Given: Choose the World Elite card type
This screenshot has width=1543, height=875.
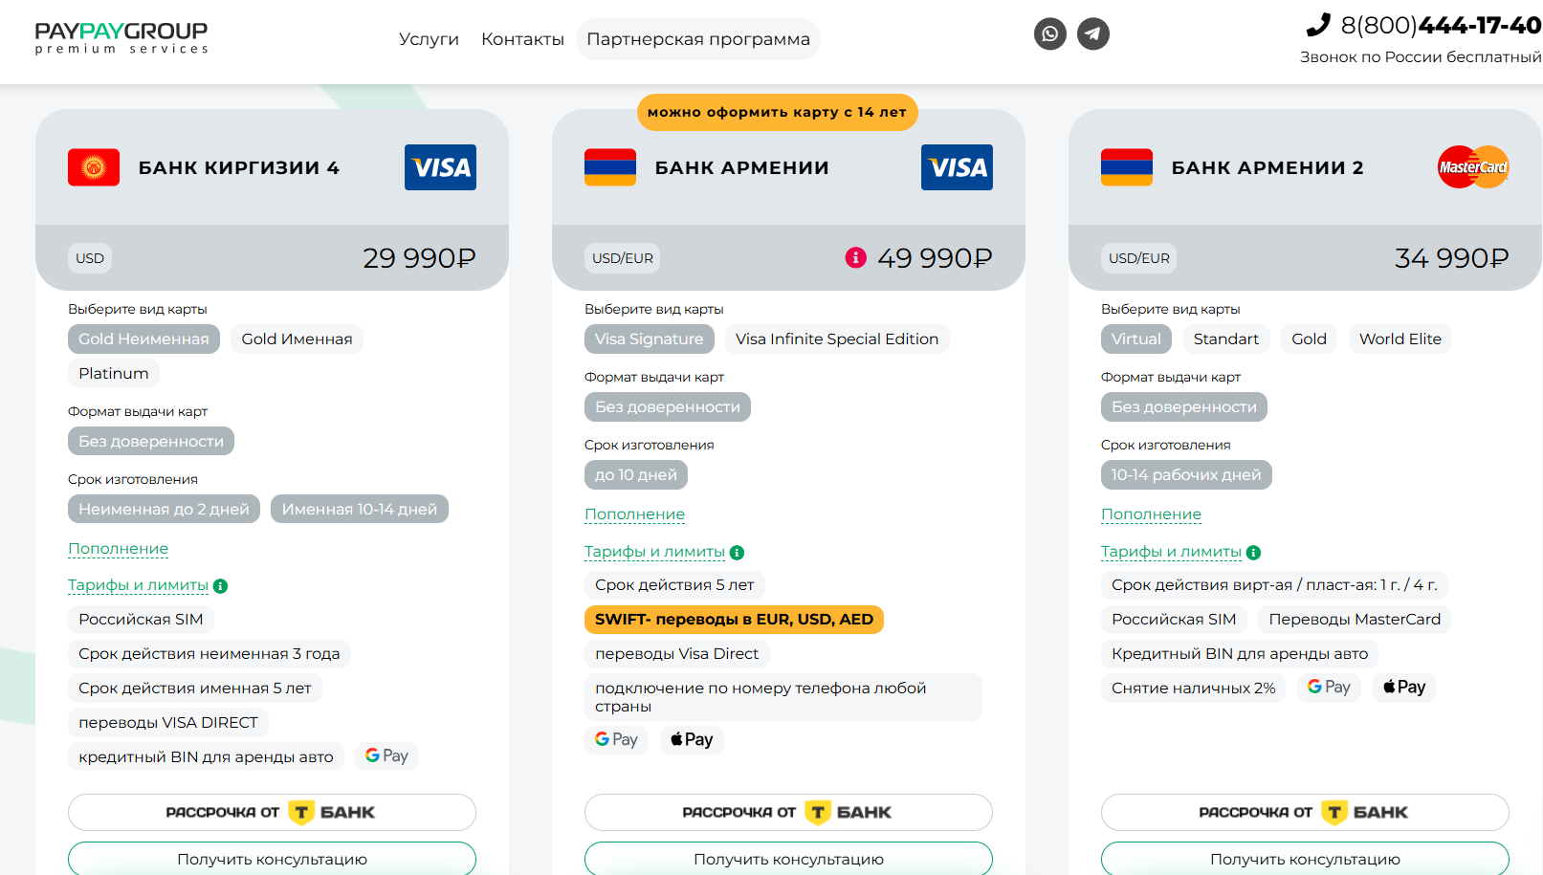Looking at the screenshot, I should click(1400, 339).
